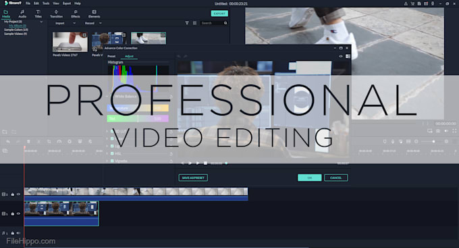
Task: Open the View menu
Action: [56, 3]
